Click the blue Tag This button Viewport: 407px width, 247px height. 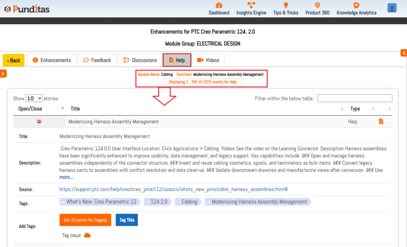pos(127,220)
